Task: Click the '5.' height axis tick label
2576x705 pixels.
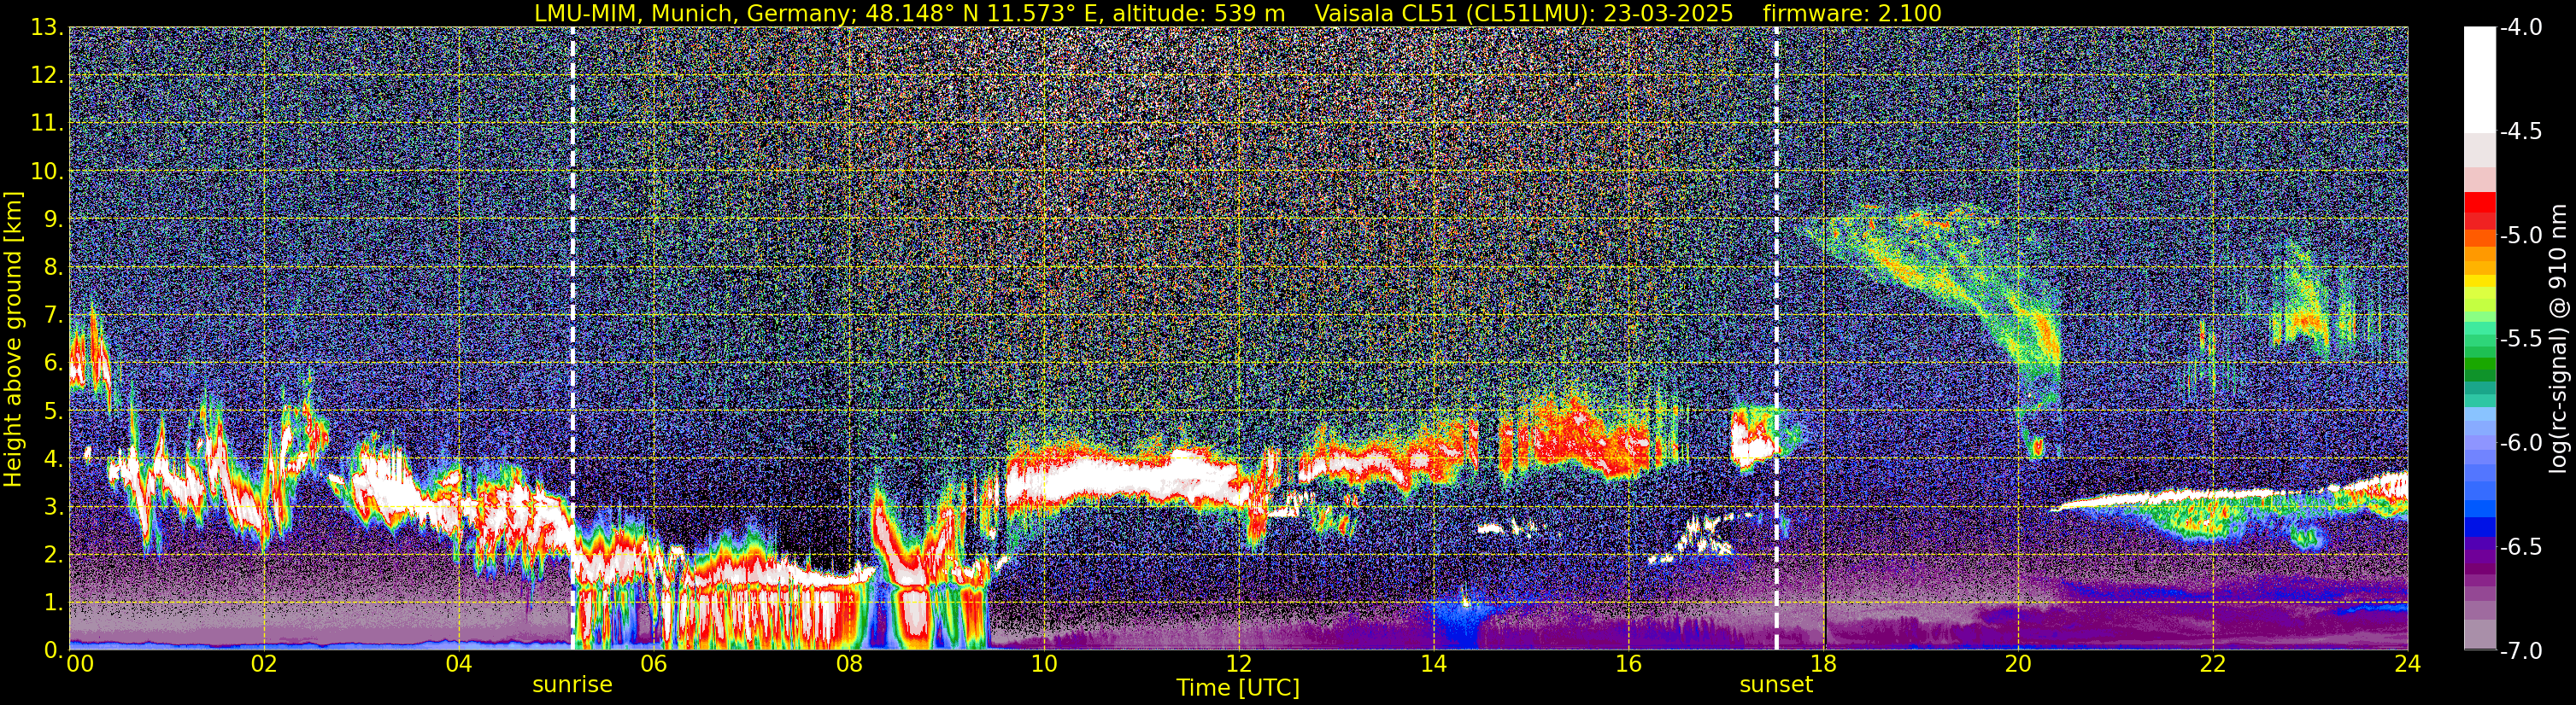Action: click(x=54, y=411)
